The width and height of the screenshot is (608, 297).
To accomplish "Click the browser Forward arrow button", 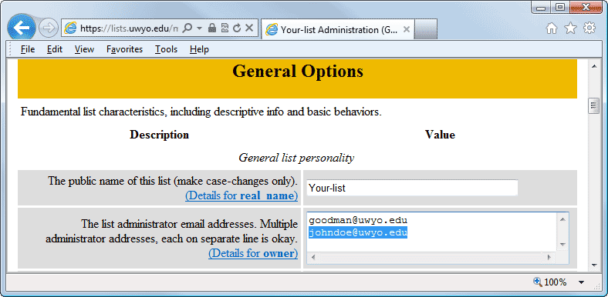I will point(49,28).
